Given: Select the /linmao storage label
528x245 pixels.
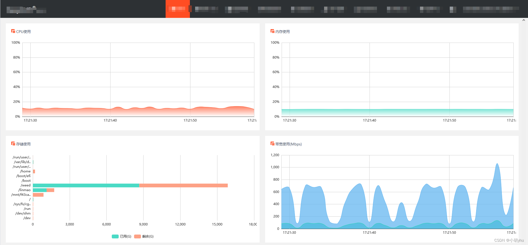Looking at the screenshot, I should (x=25, y=190).
